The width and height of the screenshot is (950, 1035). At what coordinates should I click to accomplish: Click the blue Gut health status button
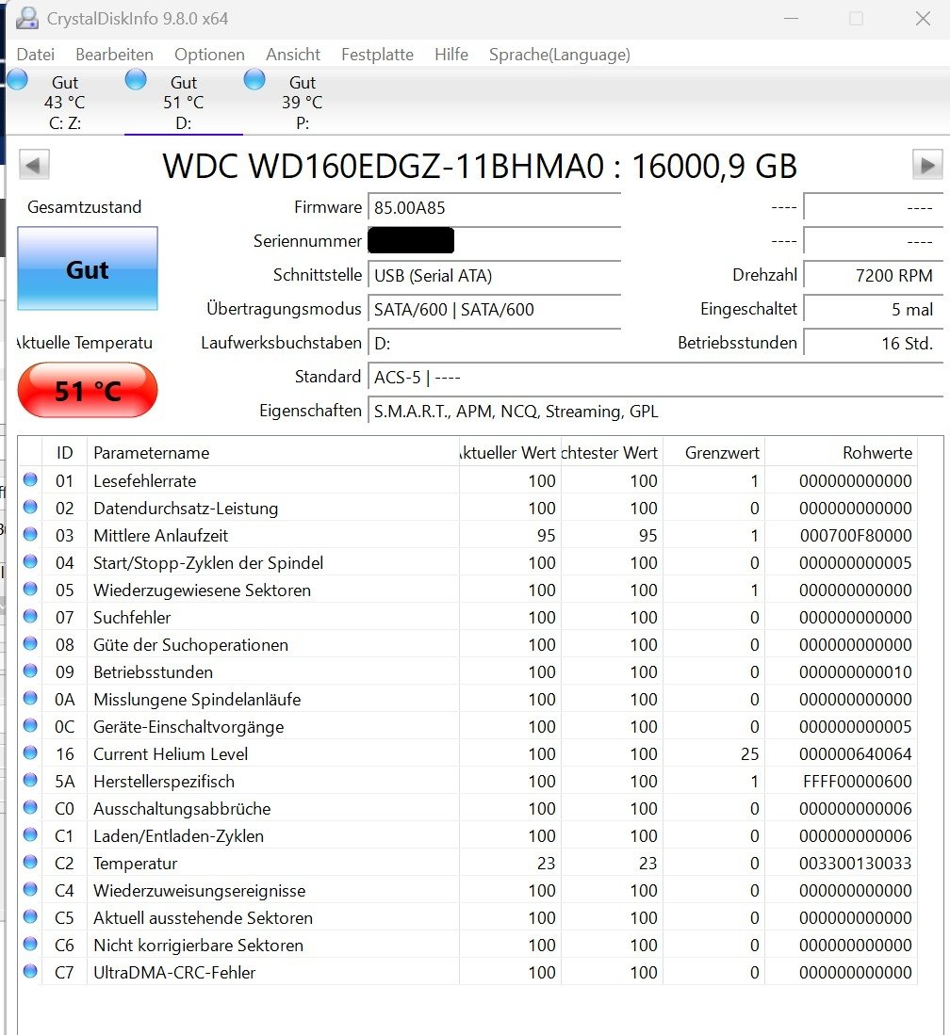pyautogui.click(x=88, y=268)
